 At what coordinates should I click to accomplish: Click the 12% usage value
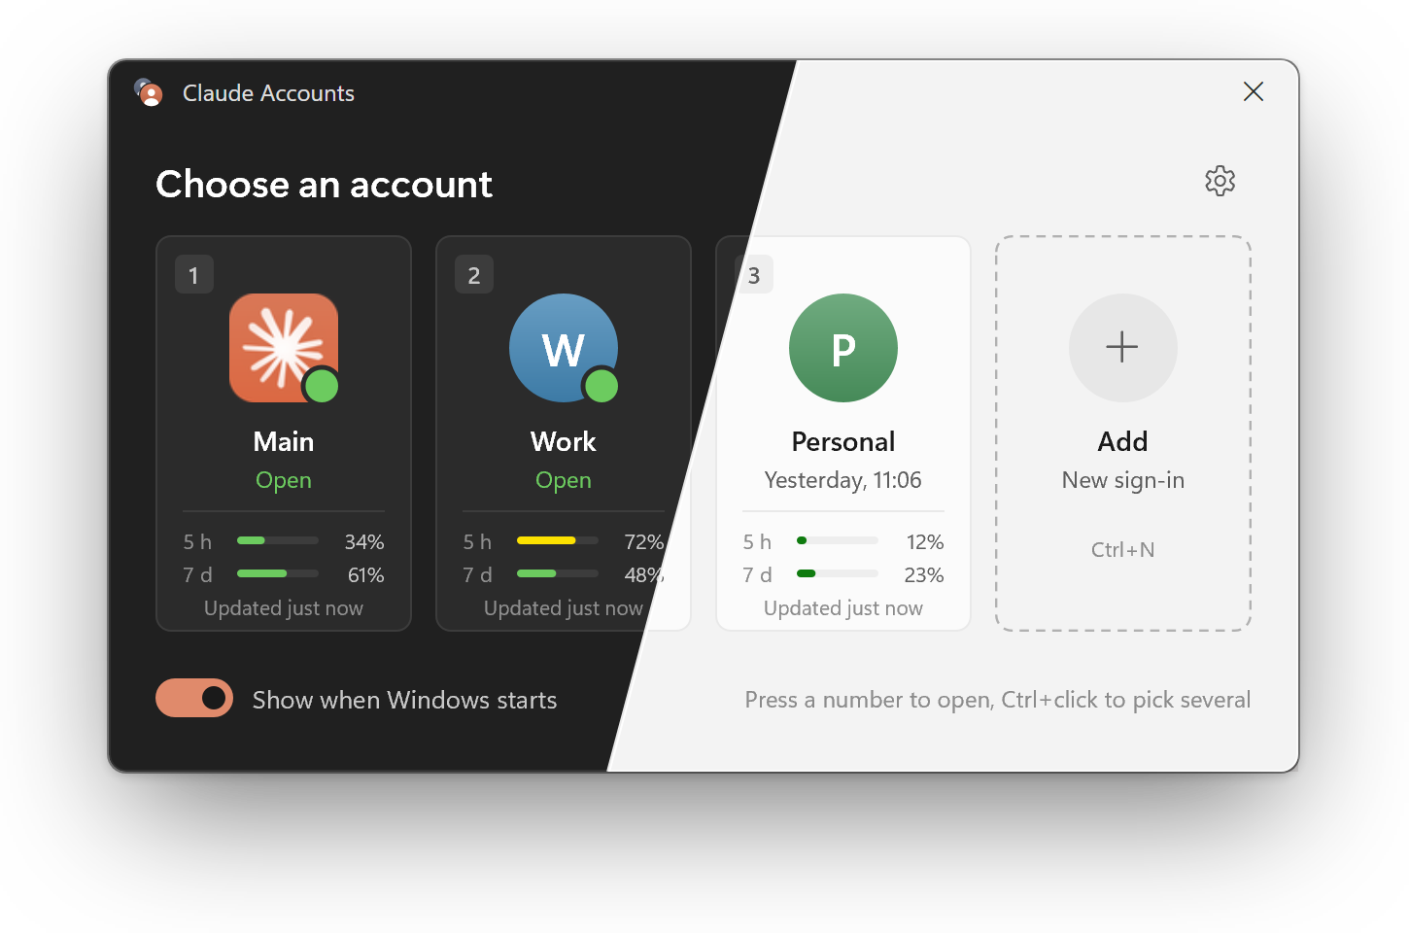coord(925,542)
